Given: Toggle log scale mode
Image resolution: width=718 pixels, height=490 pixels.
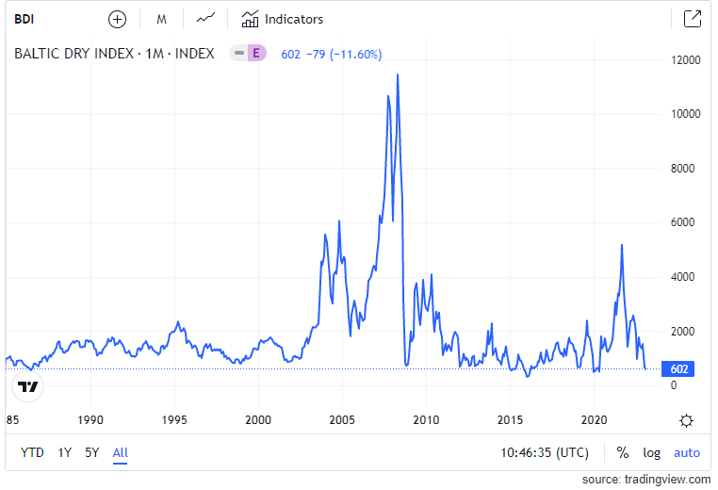Looking at the screenshot, I should (x=652, y=453).
